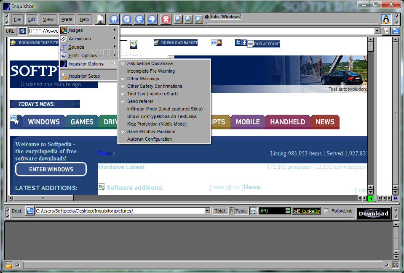
Task: Click the Twitter icon on the page
Action: [238, 42]
